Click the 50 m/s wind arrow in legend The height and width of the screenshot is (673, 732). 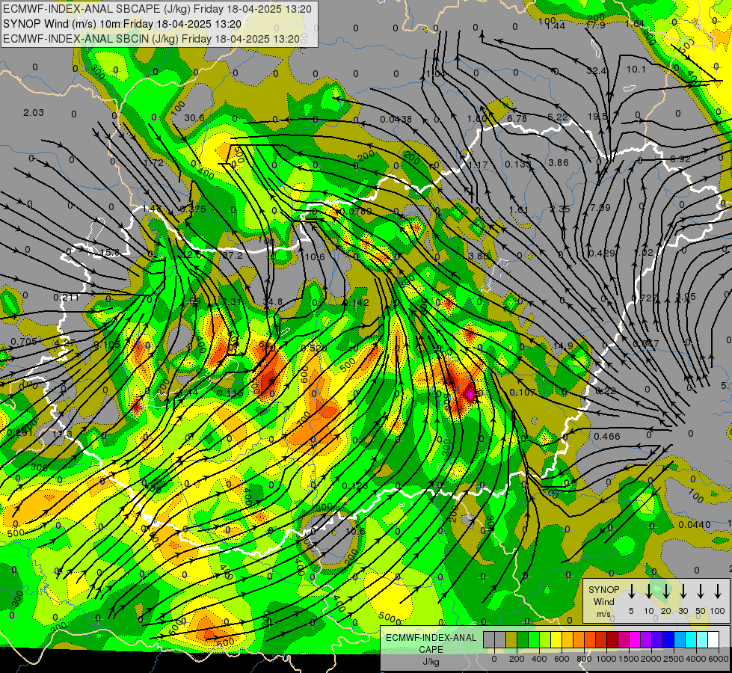click(701, 591)
